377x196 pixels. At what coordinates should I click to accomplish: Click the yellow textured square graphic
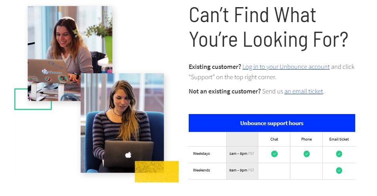point(157,172)
